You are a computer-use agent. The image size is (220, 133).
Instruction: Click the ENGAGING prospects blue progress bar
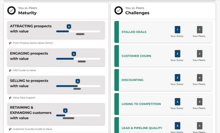(65, 59)
